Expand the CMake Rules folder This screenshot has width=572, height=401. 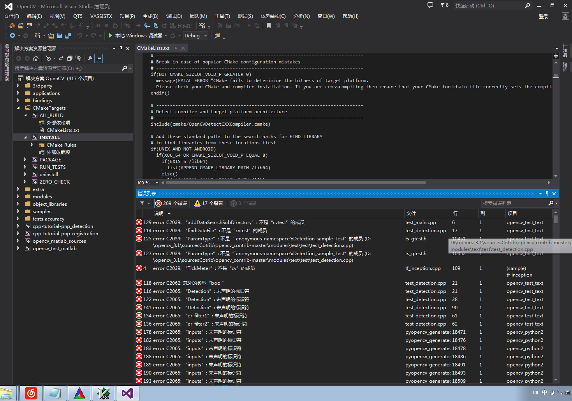click(x=32, y=145)
